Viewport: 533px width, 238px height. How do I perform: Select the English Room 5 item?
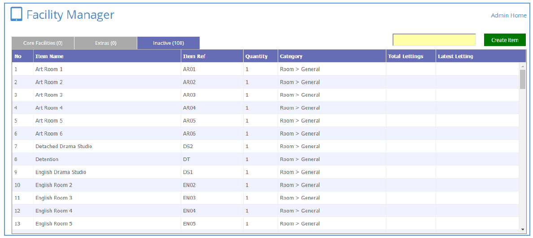(x=54, y=223)
